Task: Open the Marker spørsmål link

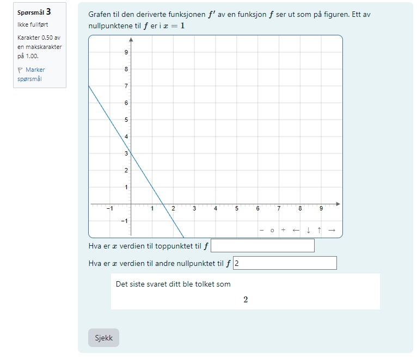Action: (31, 74)
